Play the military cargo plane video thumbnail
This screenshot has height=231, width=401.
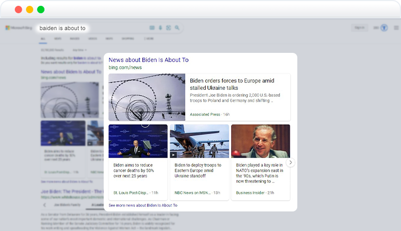tap(199, 141)
